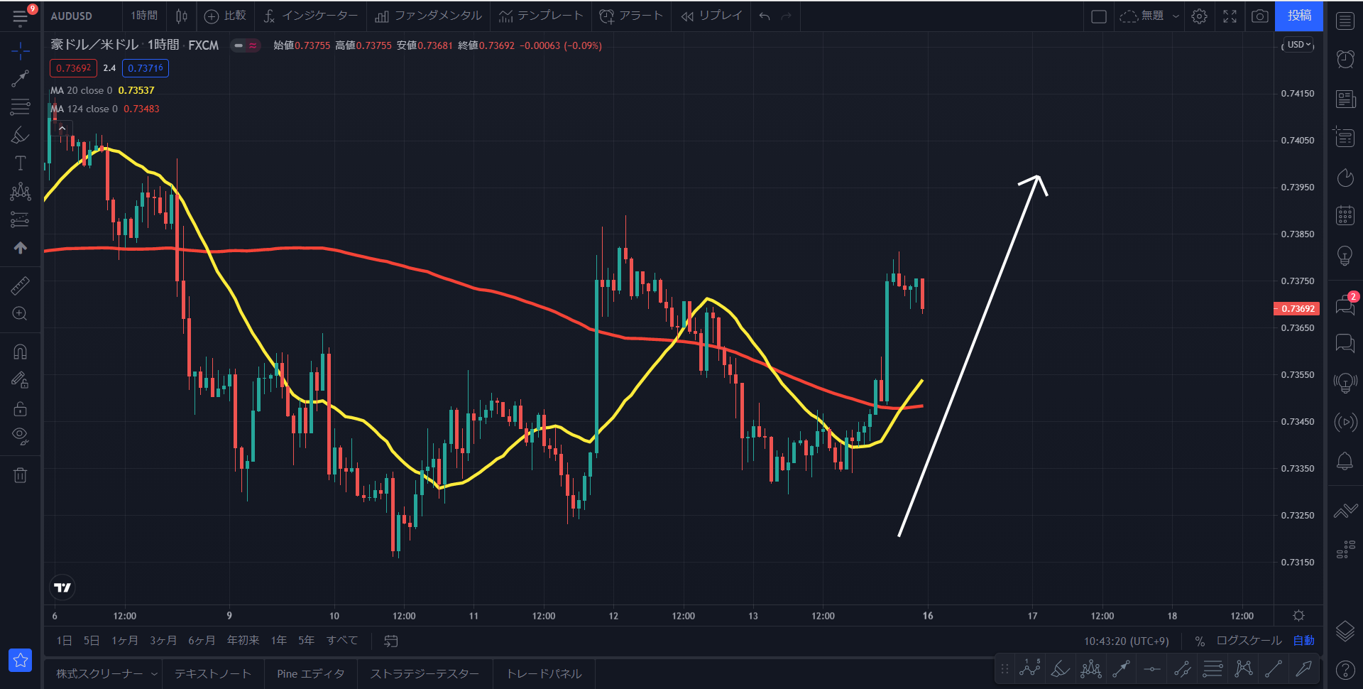Switch to the ストラテジーテスター tab
Image resolution: width=1363 pixels, height=689 pixels.
click(x=425, y=674)
